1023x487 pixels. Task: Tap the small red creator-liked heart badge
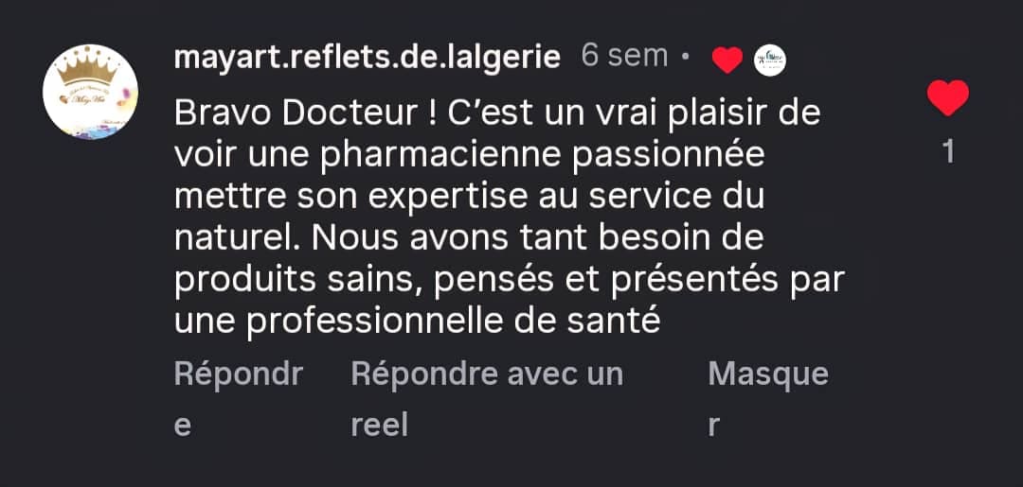[727, 61]
